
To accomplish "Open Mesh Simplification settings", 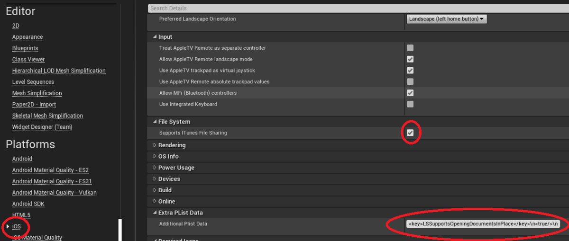I will [37, 93].
